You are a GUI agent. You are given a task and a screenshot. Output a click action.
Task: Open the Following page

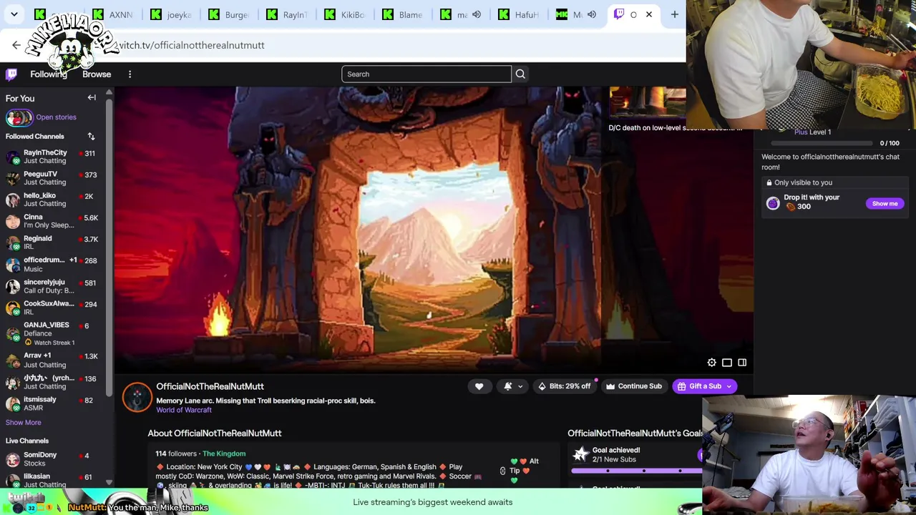click(x=49, y=74)
